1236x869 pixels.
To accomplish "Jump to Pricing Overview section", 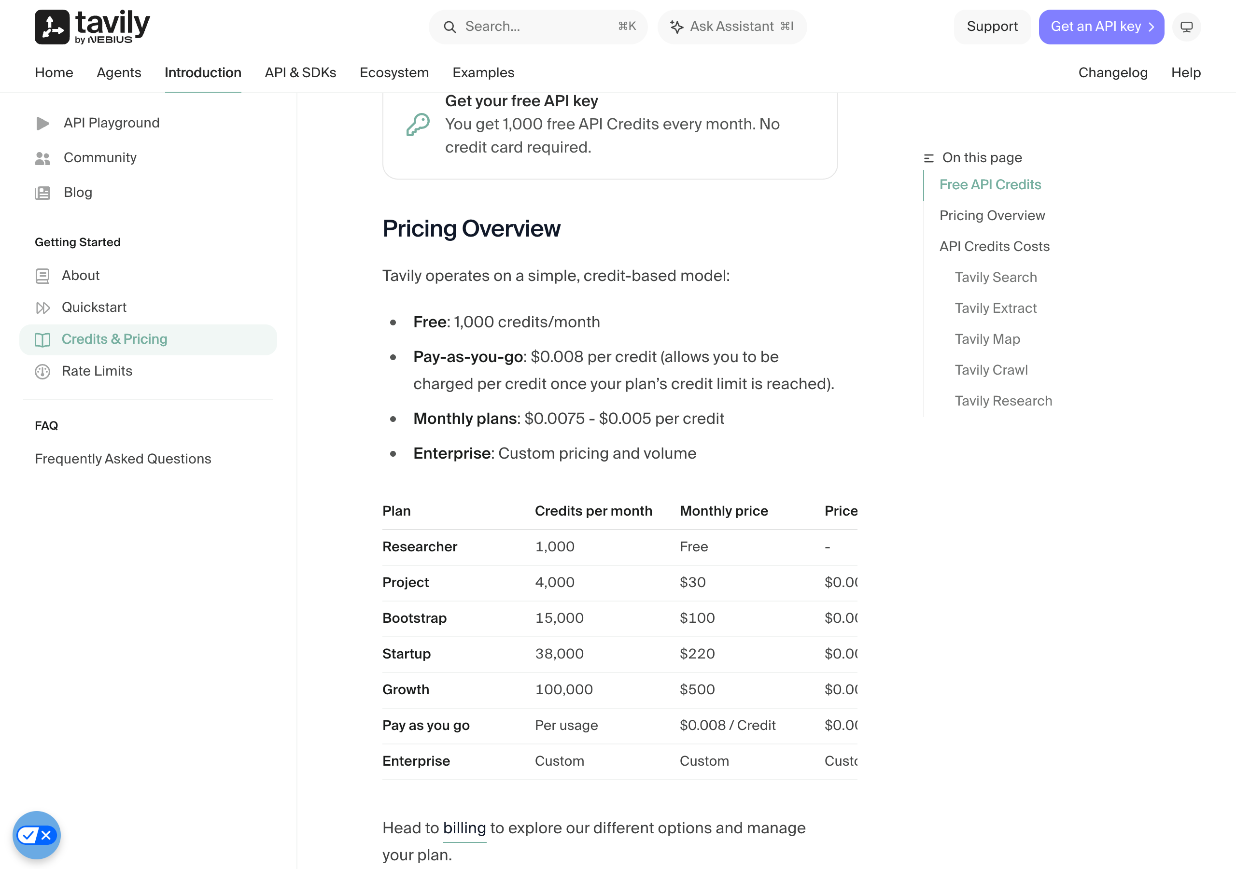I will (992, 215).
